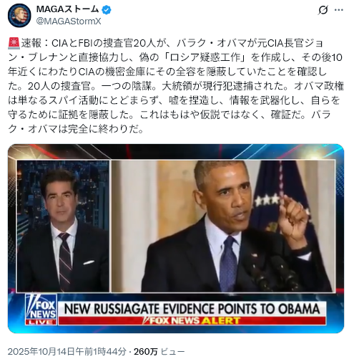Click the podium speaker pane in the video

(x=223, y=226)
